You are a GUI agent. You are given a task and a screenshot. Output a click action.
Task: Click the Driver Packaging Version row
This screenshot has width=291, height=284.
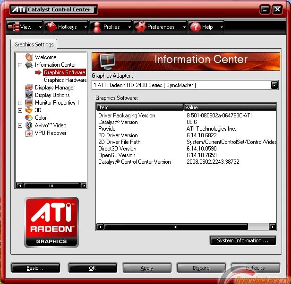pyautogui.click(x=186, y=115)
